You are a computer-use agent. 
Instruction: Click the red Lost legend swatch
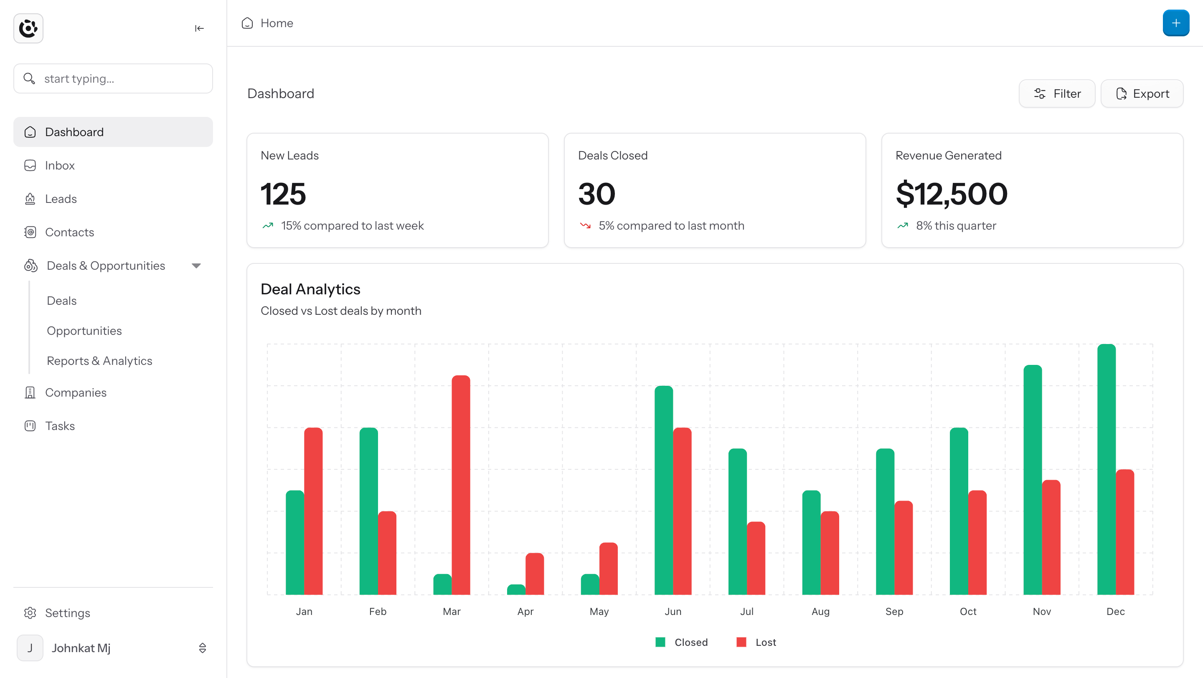(741, 642)
